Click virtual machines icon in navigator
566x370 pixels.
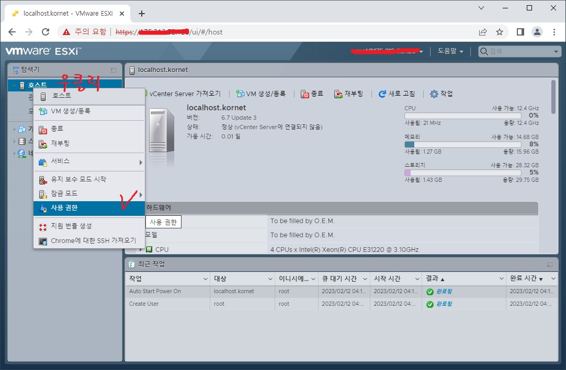[x=21, y=129]
